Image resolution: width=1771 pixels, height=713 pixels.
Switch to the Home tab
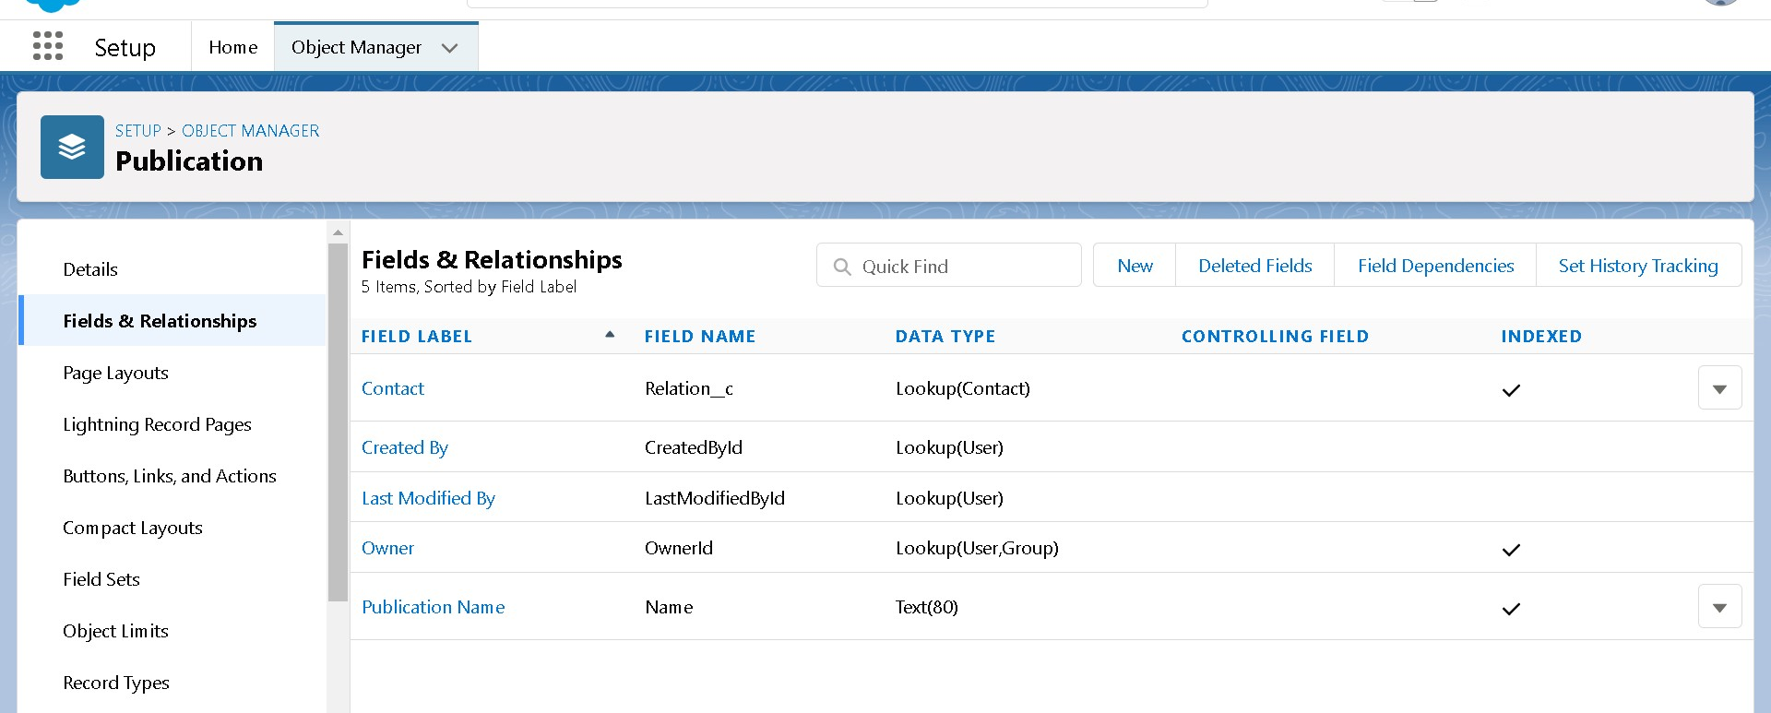pyautogui.click(x=233, y=47)
